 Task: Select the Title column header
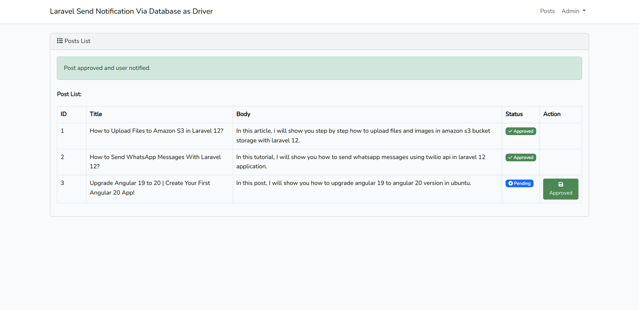point(96,114)
